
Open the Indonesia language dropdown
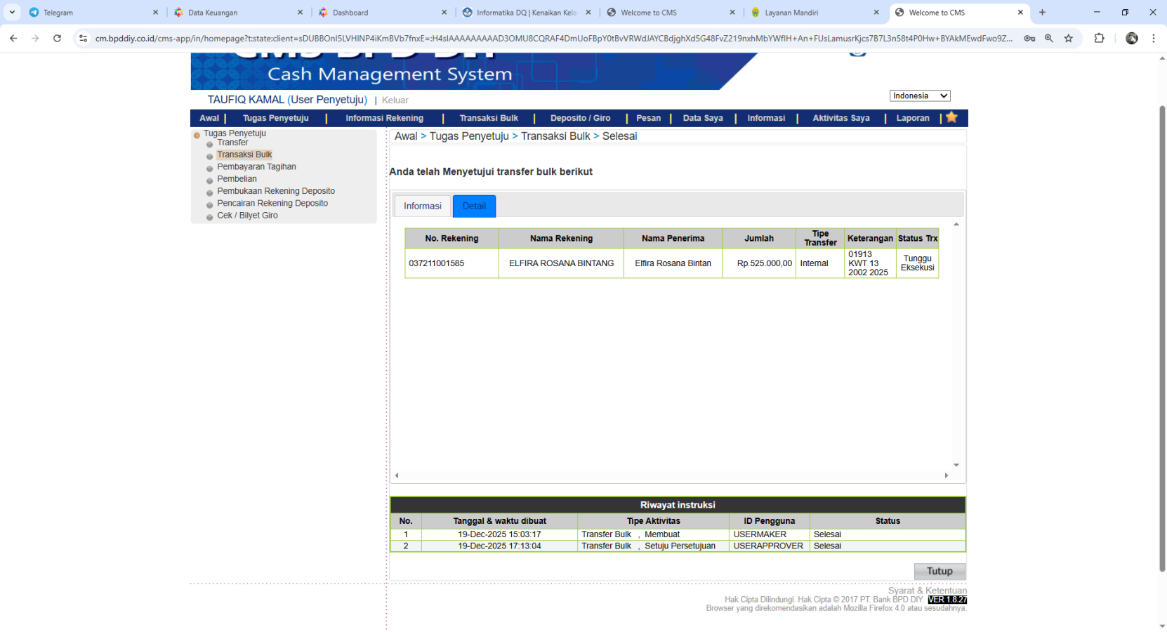click(920, 96)
